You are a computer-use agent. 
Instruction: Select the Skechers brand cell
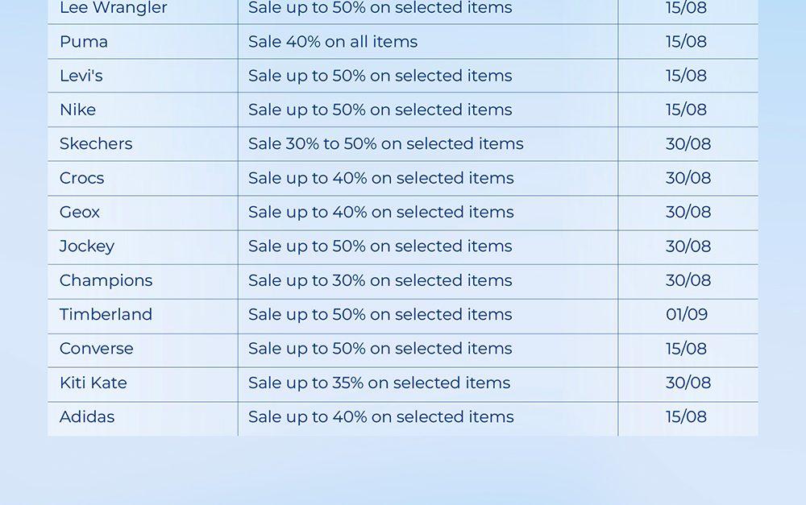click(96, 144)
